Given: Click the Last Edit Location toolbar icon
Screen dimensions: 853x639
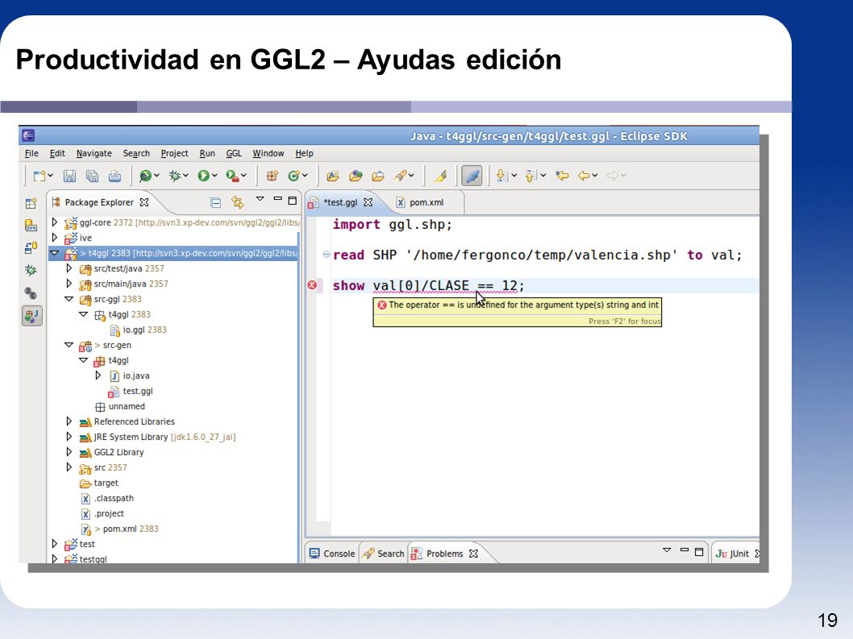Looking at the screenshot, I should click(x=562, y=175).
